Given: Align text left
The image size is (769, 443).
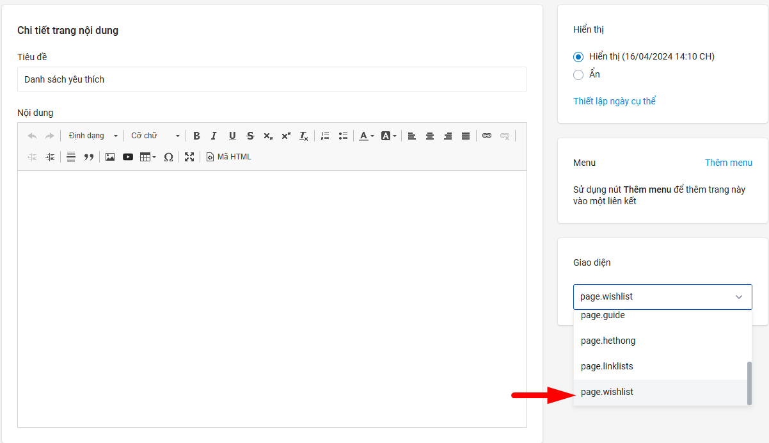Looking at the screenshot, I should (412, 136).
